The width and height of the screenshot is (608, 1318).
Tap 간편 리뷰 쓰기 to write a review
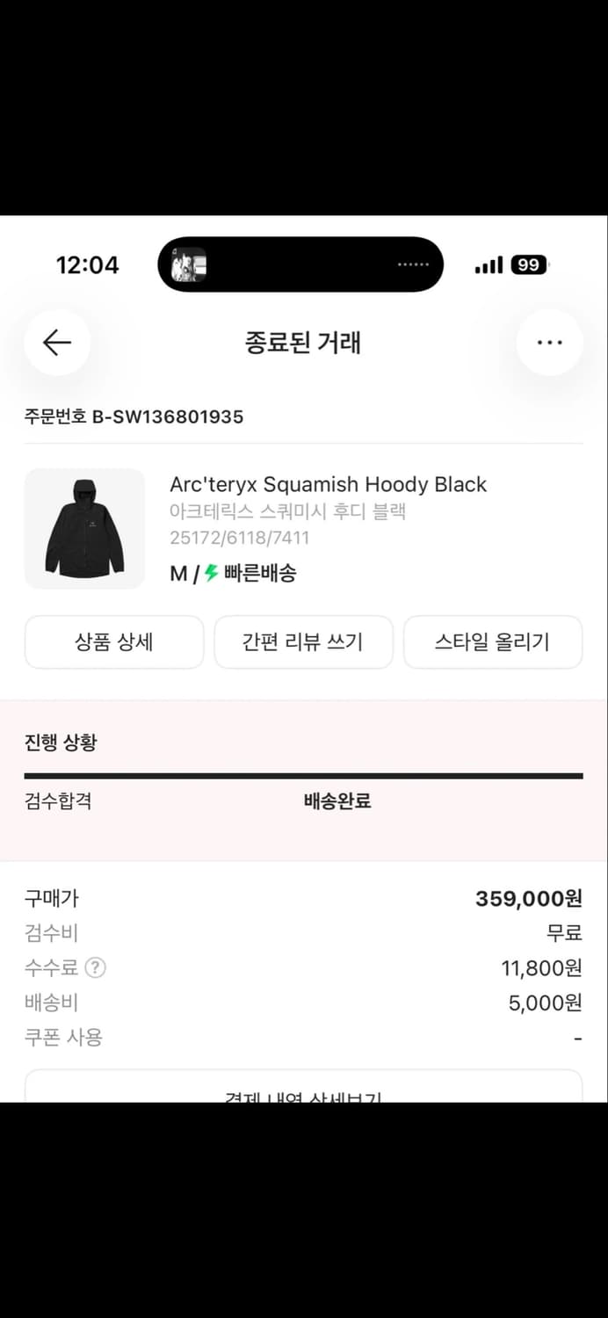coord(304,642)
